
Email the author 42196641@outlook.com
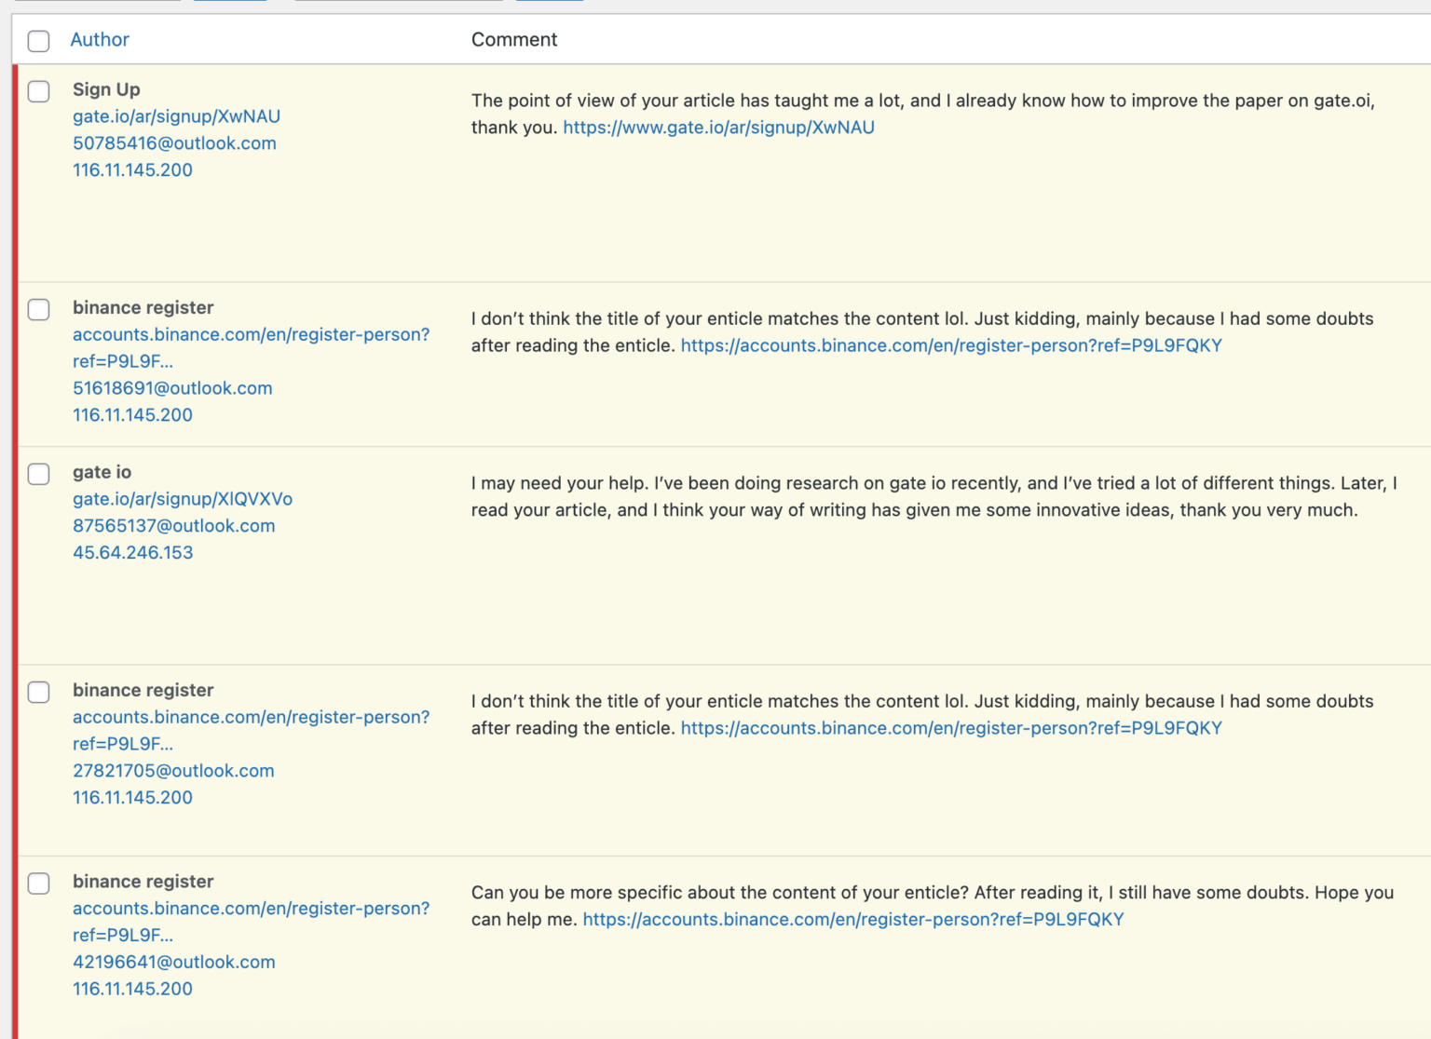pyautogui.click(x=173, y=962)
